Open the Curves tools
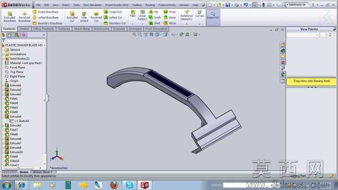This screenshot has height=190, width=338. [199, 14]
